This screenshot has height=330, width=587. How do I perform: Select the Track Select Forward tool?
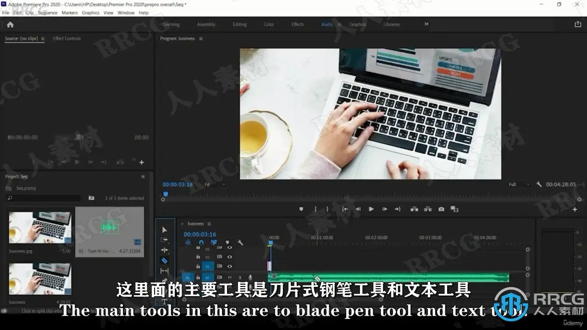[165, 240]
